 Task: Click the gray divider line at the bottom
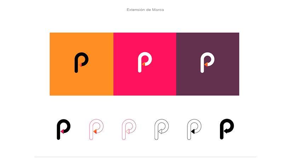[x=145, y=157]
